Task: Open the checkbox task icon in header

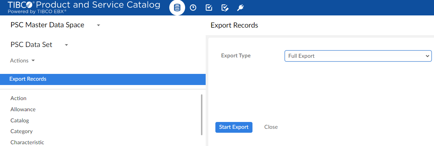Action: point(209,8)
